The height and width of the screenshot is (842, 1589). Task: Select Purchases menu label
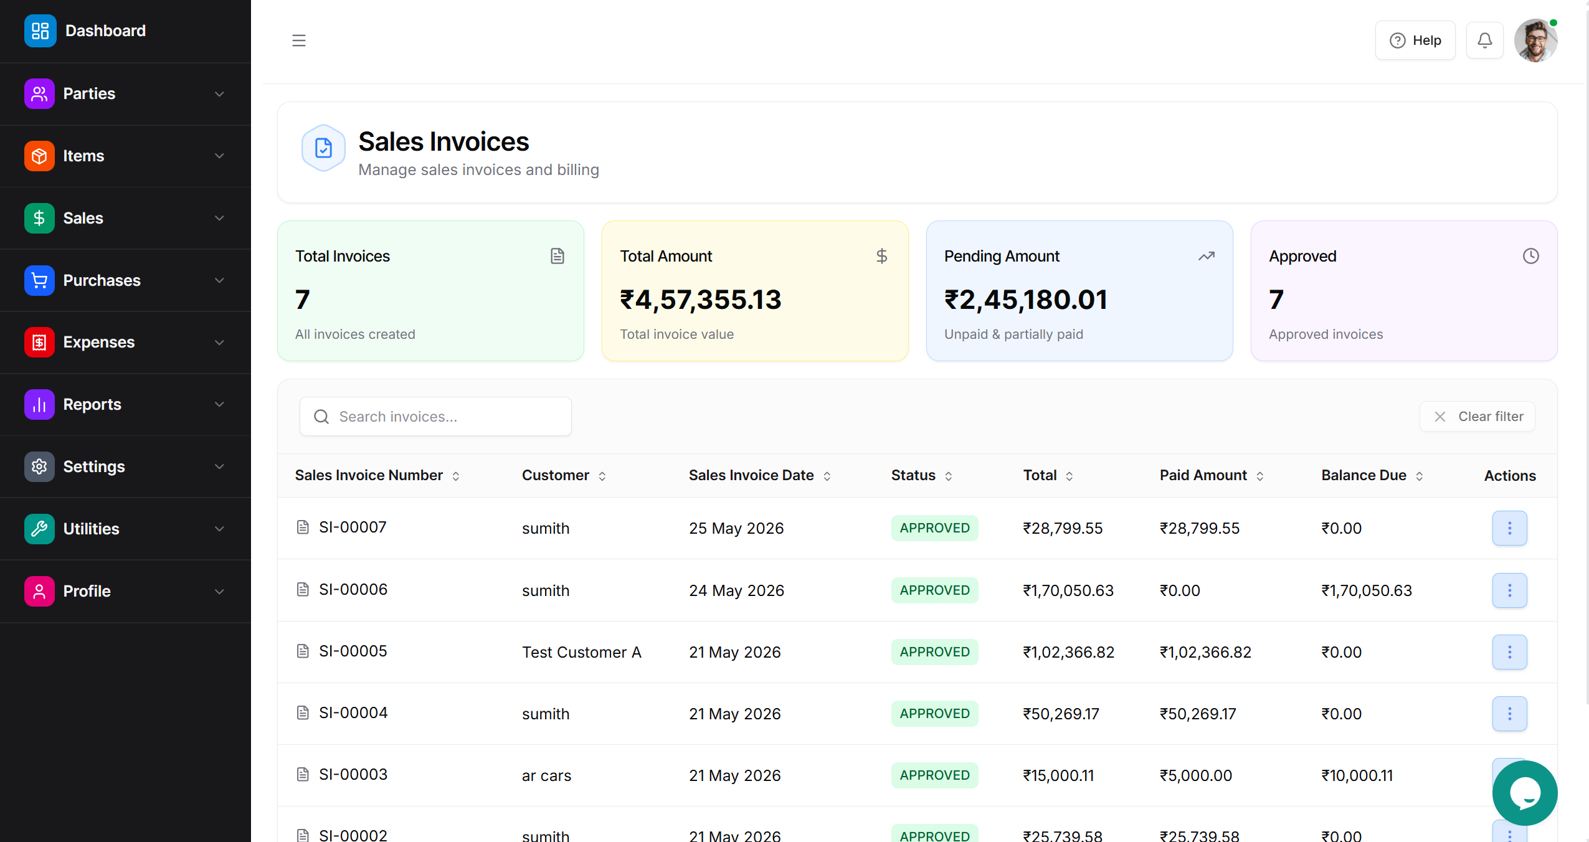(102, 280)
